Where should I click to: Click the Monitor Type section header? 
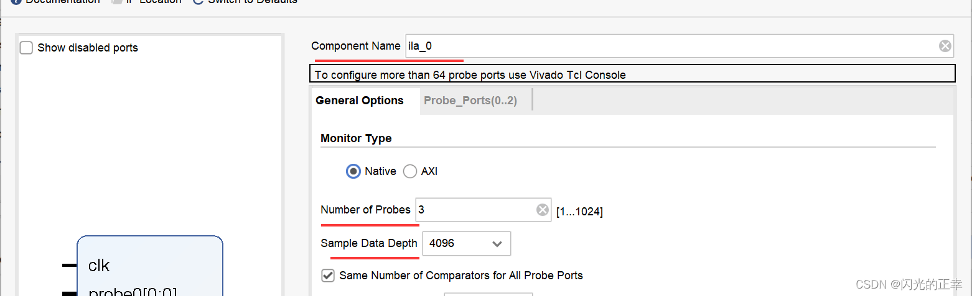coord(356,138)
